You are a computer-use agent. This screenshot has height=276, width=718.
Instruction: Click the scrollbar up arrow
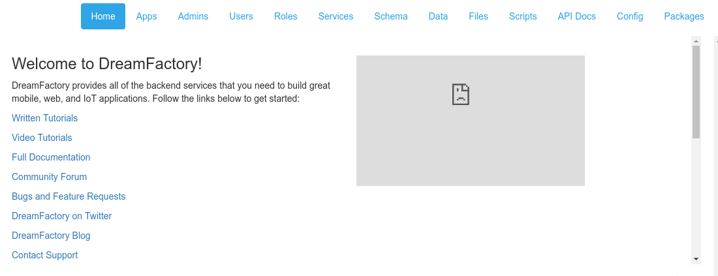[696, 40]
